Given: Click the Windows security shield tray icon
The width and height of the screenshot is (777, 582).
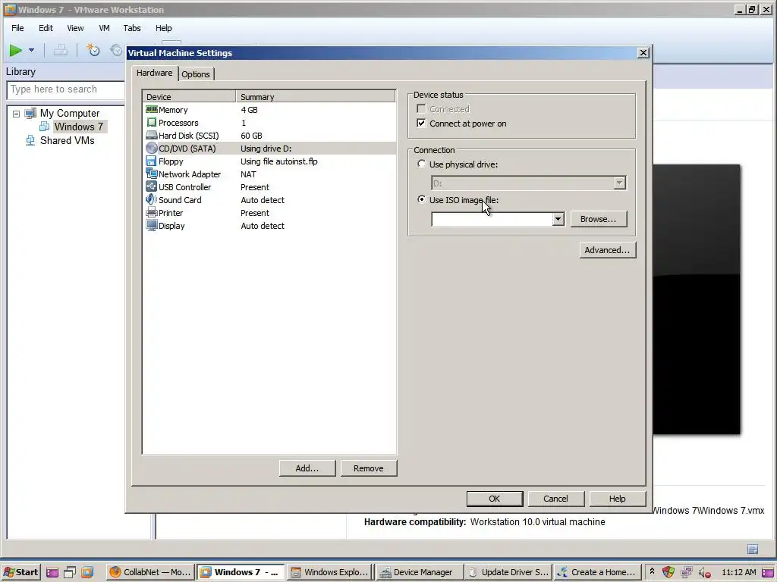Looking at the screenshot, I should pyautogui.click(x=668, y=572).
